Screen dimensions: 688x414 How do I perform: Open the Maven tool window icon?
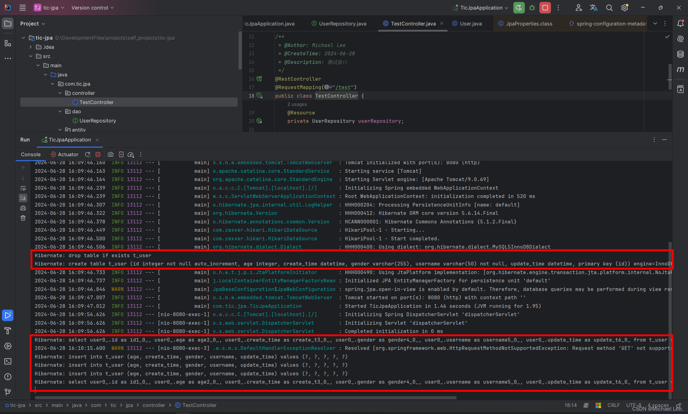tap(680, 70)
